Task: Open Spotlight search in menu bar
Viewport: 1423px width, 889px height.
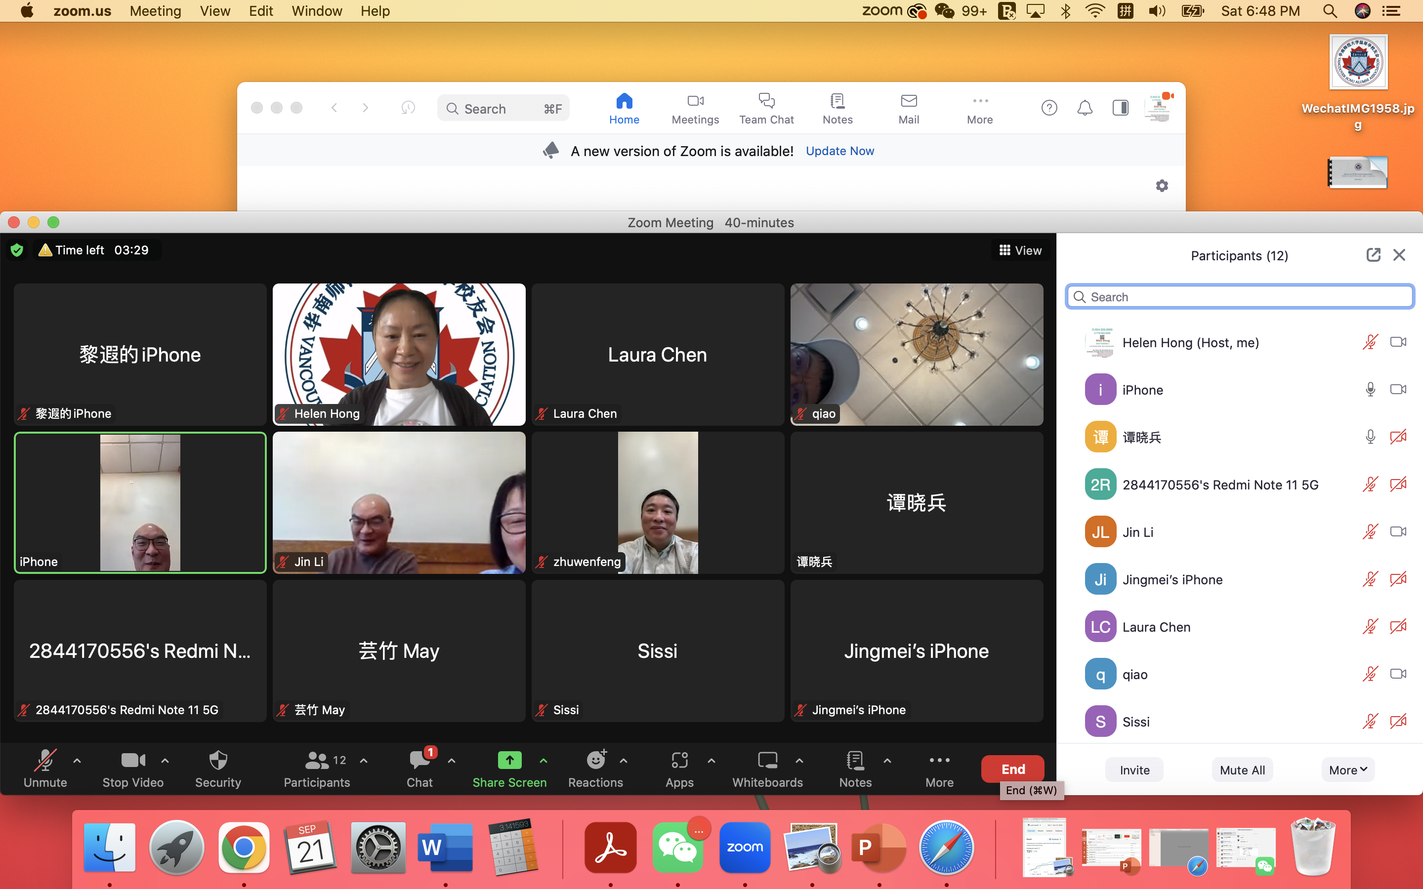Action: (1330, 11)
